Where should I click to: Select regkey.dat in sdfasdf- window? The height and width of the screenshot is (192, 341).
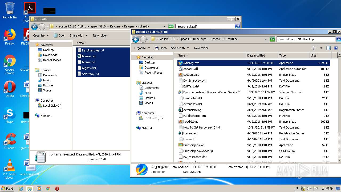point(89,68)
